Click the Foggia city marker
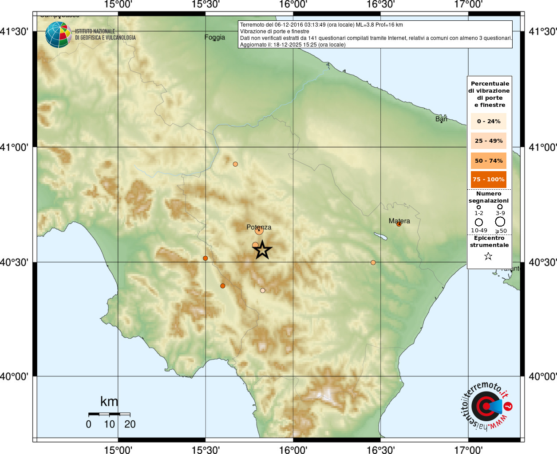This screenshot has height=454, width=557. (x=215, y=40)
